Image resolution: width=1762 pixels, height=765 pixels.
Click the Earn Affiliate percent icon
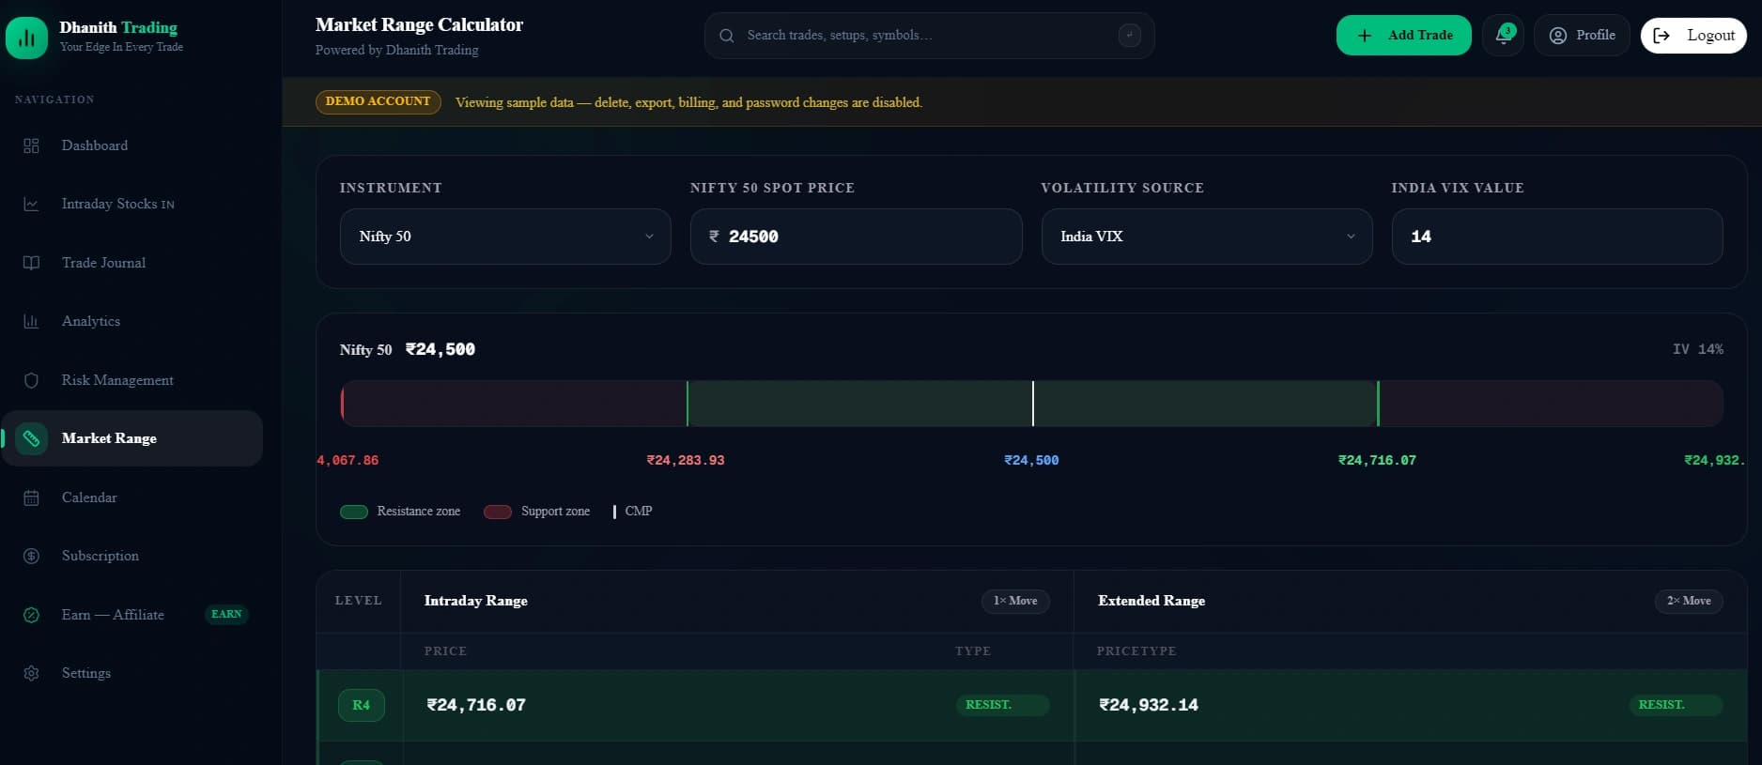(31, 615)
